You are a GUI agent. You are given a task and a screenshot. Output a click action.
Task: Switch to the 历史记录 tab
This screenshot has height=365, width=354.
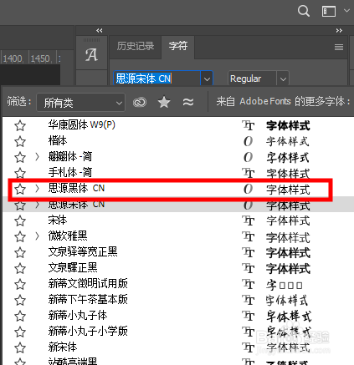(x=136, y=46)
